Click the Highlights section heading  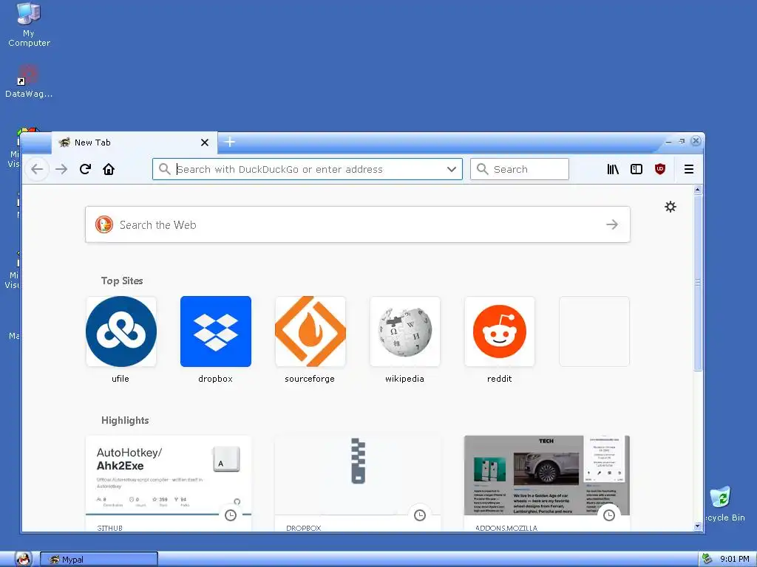[125, 420]
